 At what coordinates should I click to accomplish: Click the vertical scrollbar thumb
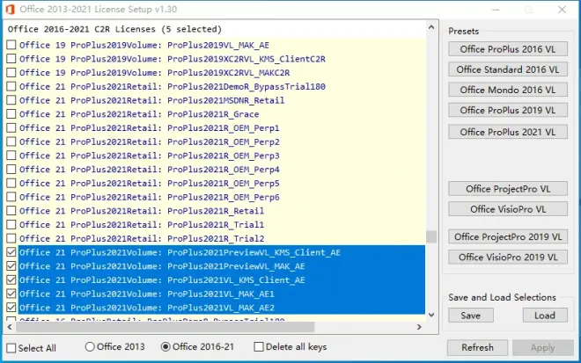(431, 236)
